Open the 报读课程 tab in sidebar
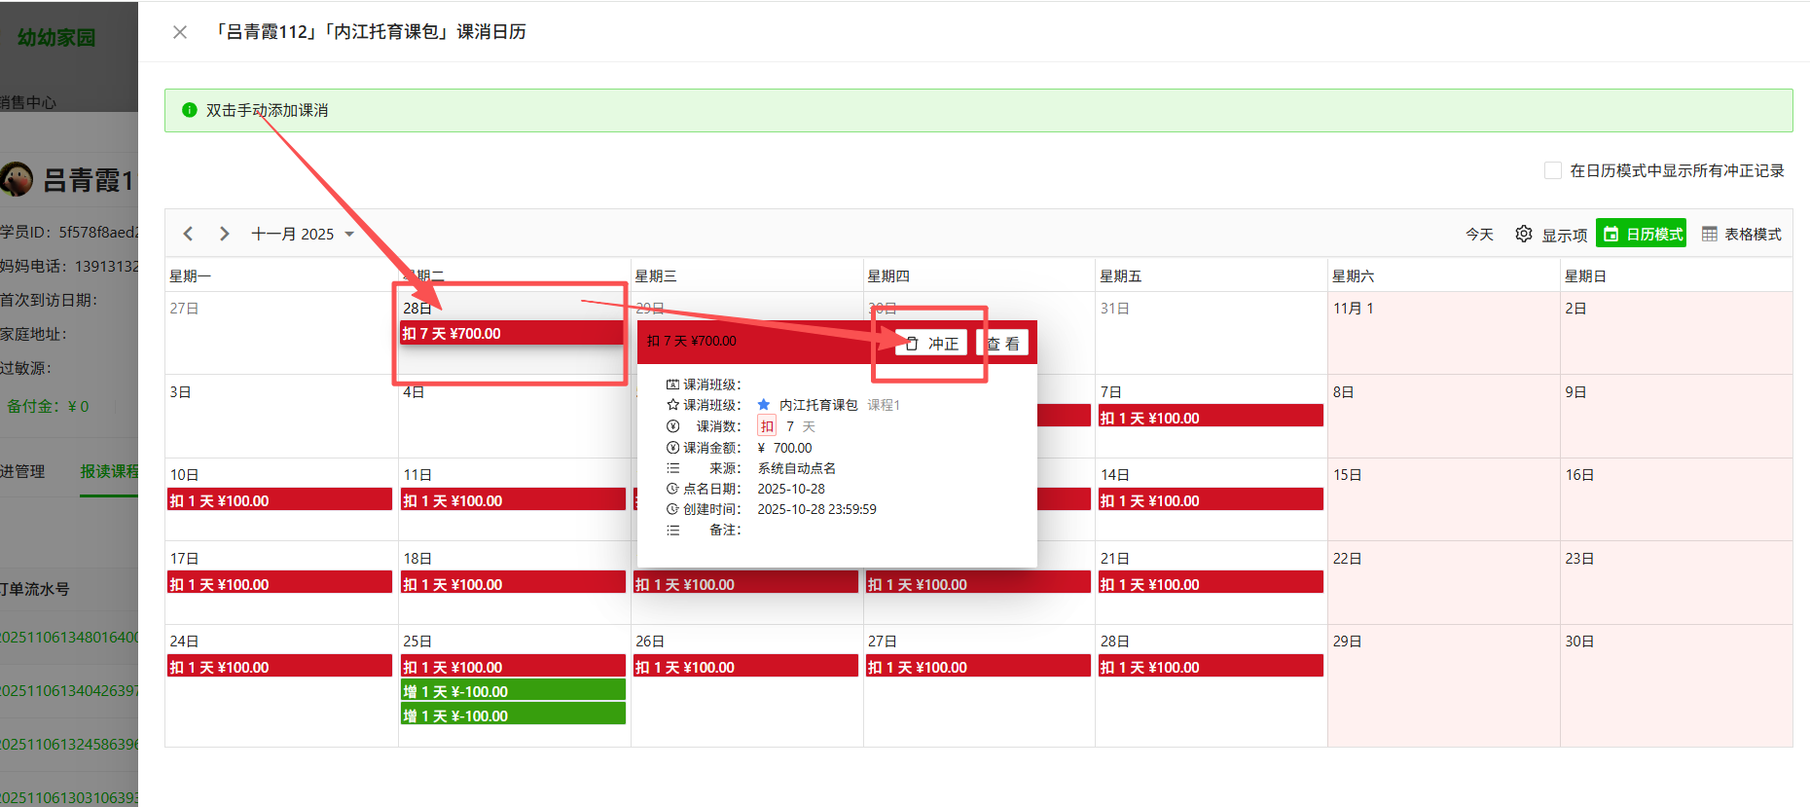Screen dimensions: 1810x807 (x=109, y=471)
